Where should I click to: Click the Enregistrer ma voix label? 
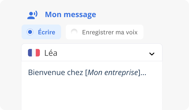pyautogui.click(x=110, y=32)
